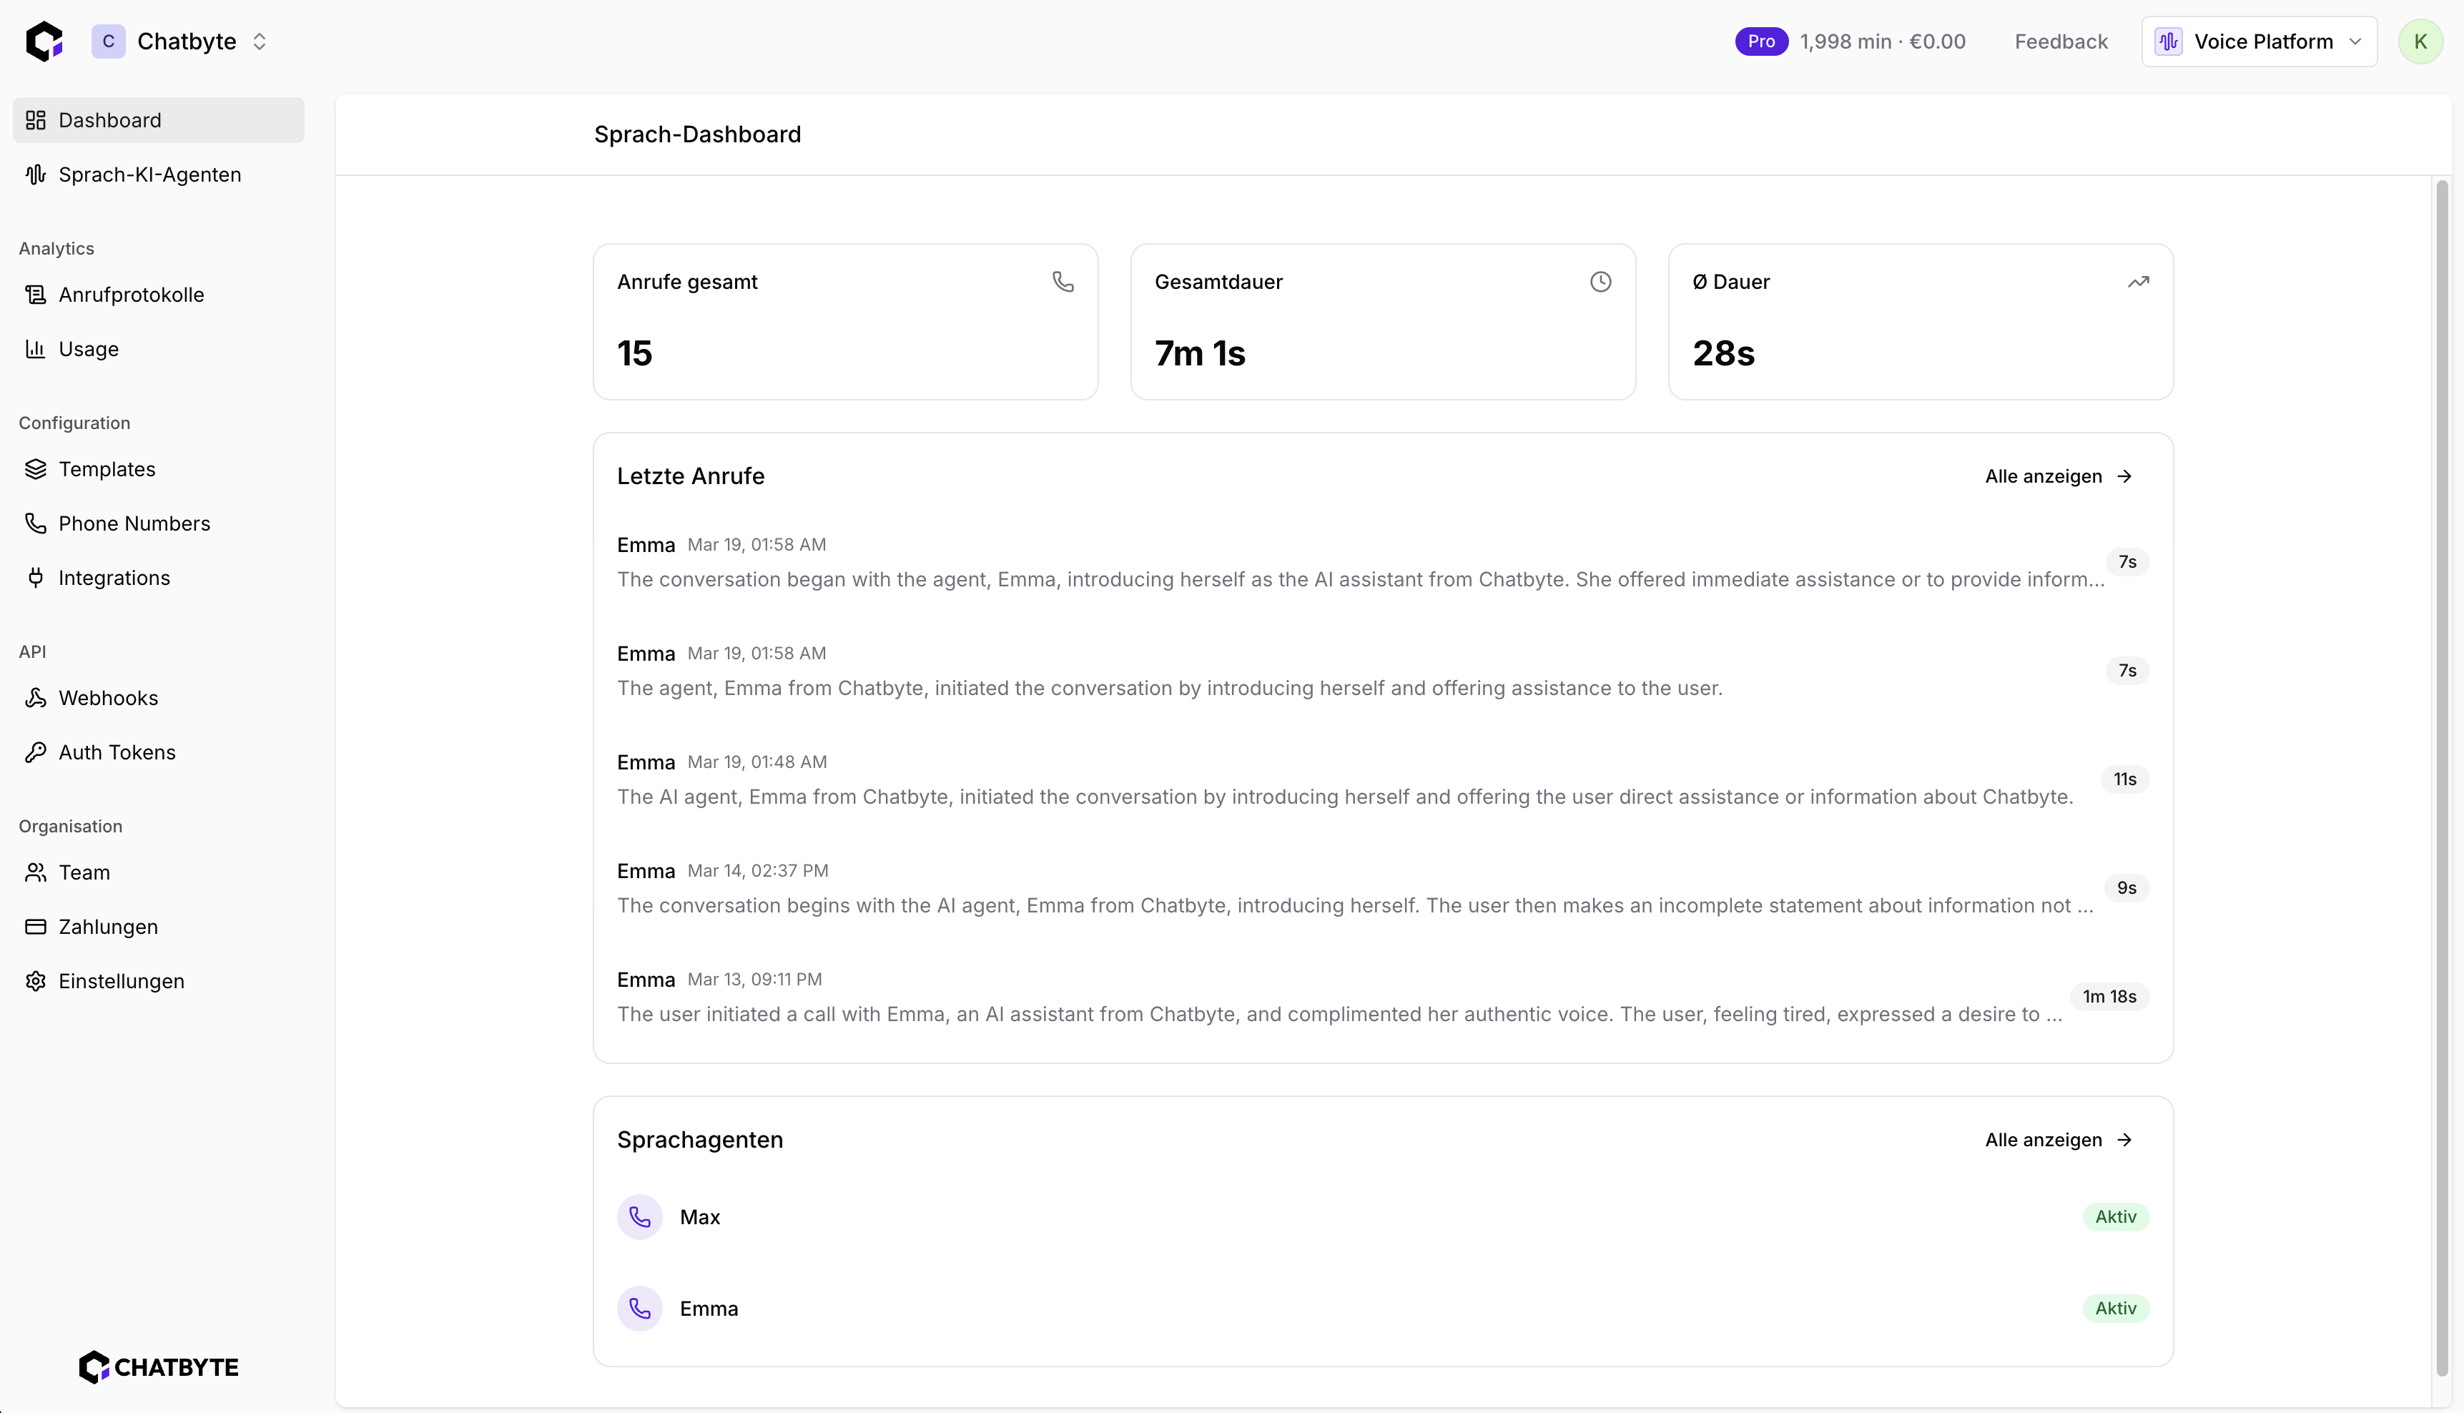This screenshot has width=2464, height=1413.
Task: Open user avatar K menu
Action: tap(2420, 41)
